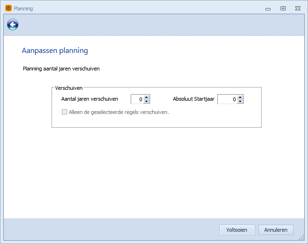Maximize the Planning window
Screen dimensions: 308x244
[x=283, y=9]
